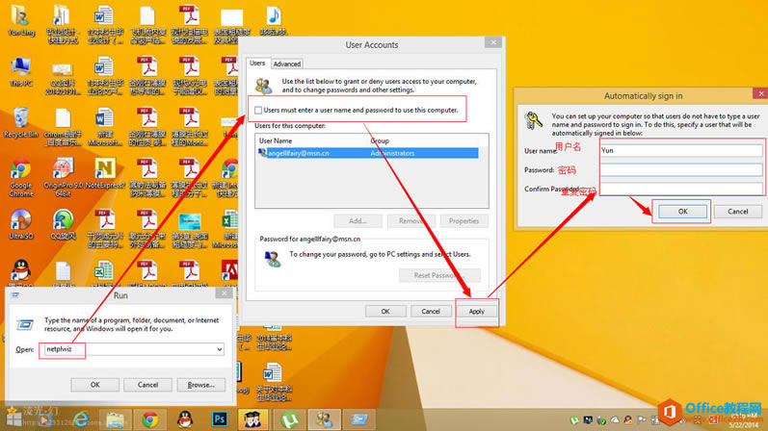Open This PC desktop icon
Viewport: 768px width, 431px height.
[20, 72]
